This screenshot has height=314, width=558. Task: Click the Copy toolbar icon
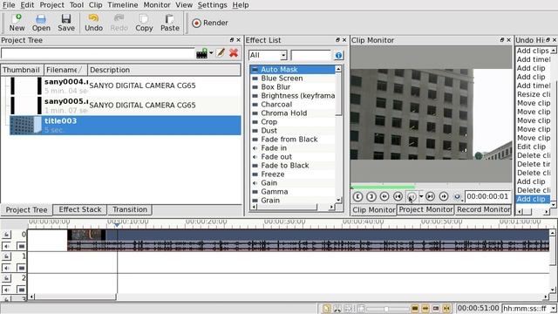point(144,23)
